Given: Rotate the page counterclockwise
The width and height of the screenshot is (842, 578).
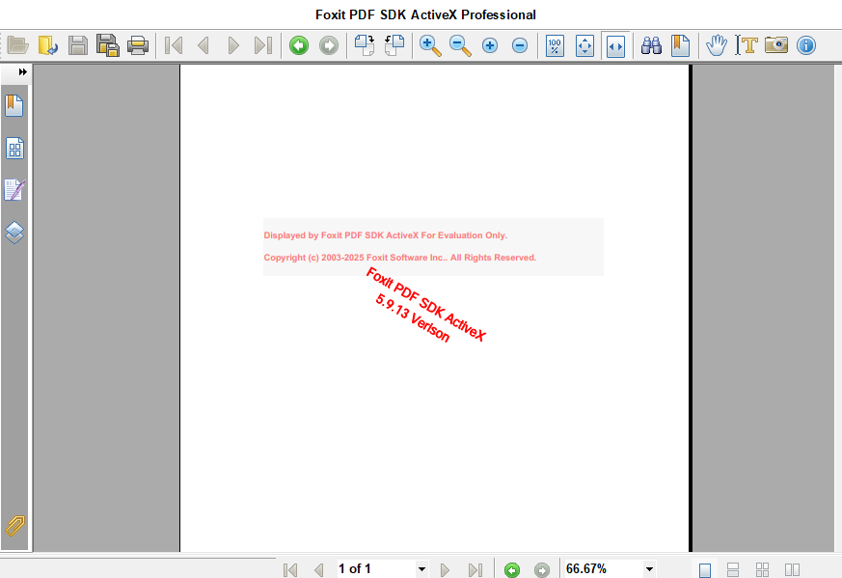Looking at the screenshot, I should click(394, 45).
